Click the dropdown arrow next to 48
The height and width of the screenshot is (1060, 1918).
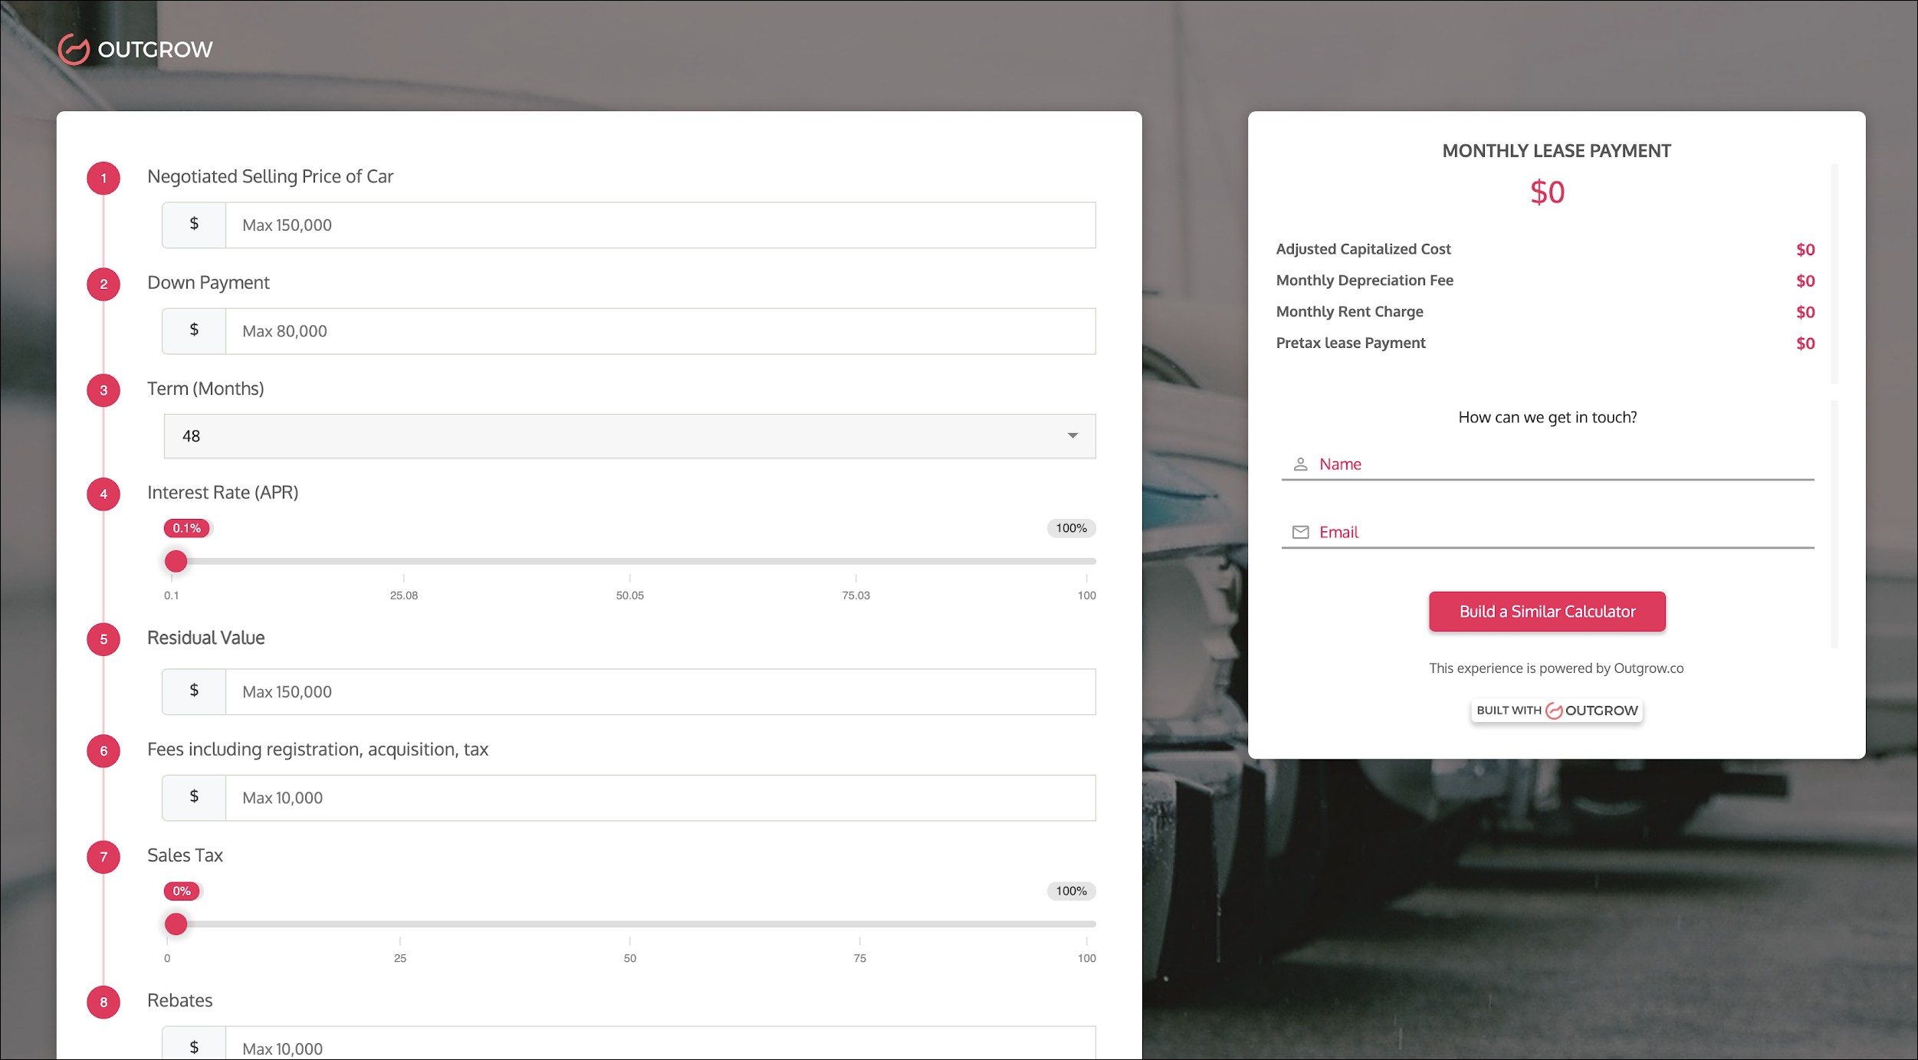(x=1072, y=436)
